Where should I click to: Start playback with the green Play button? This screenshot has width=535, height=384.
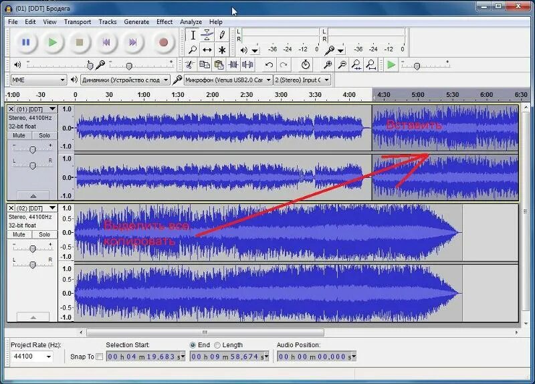coord(53,42)
